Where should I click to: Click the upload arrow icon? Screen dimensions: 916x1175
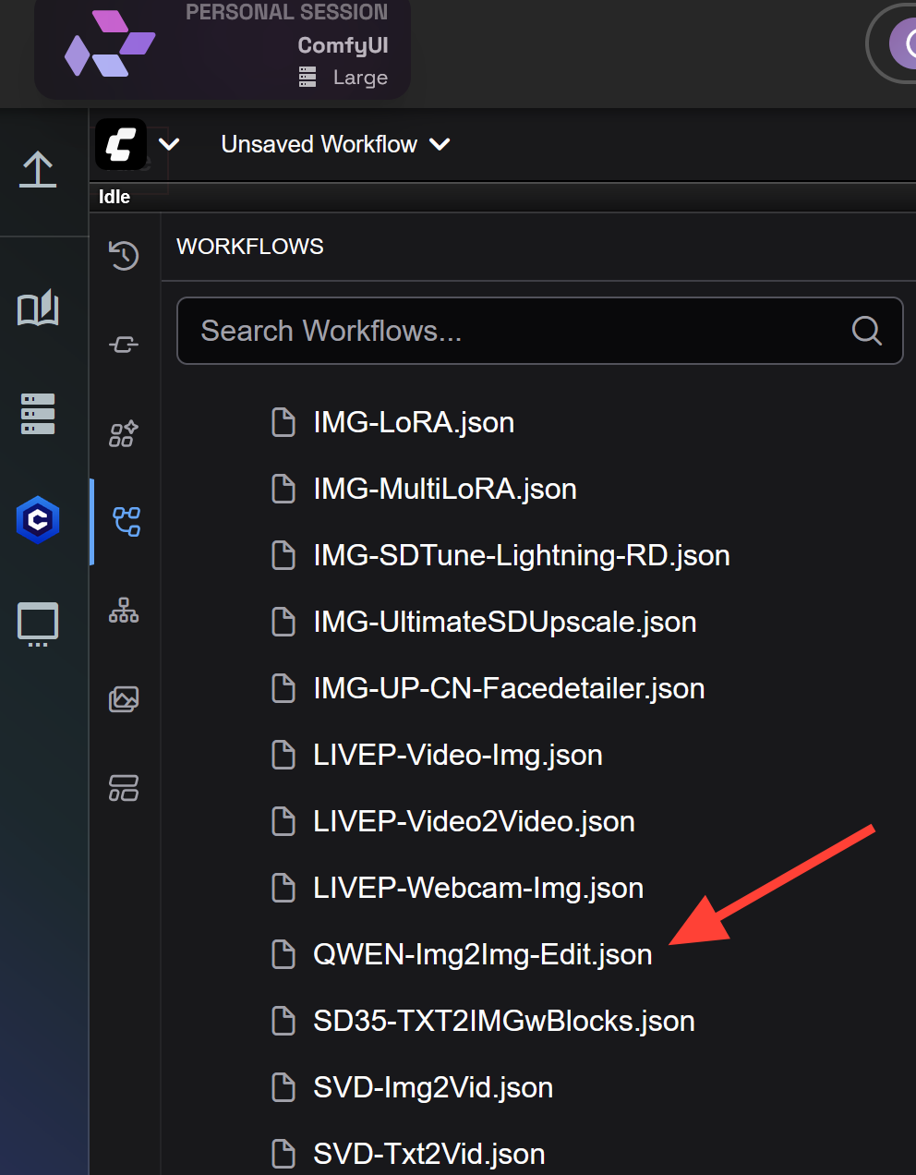click(37, 170)
